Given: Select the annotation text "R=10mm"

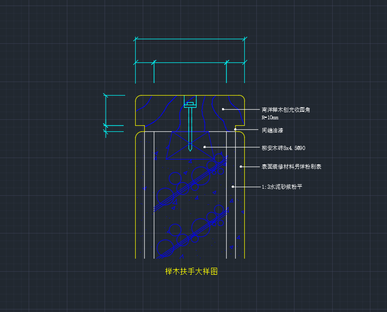Looking at the screenshot, I should [x=270, y=118].
